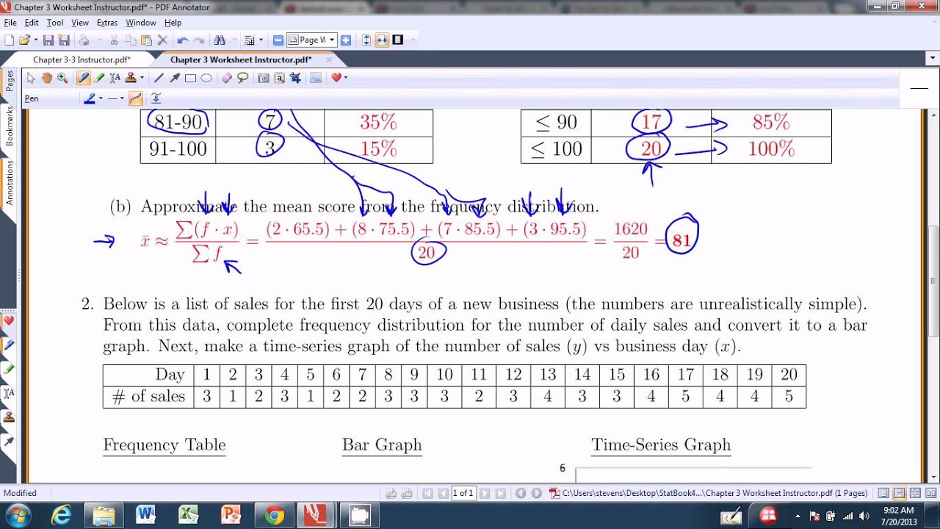Click the New document icon
Image resolution: width=940 pixels, height=529 pixels.
click(x=10, y=40)
